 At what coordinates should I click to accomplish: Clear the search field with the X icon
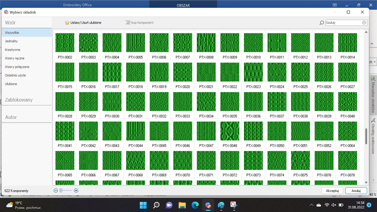click(364, 23)
